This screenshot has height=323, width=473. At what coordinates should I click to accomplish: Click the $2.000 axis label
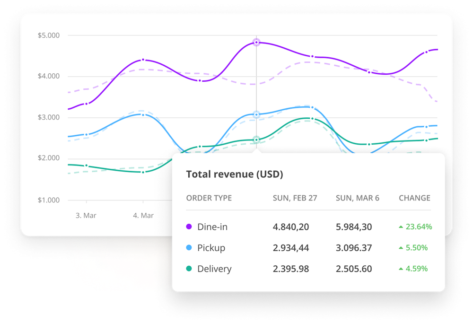[49, 158]
